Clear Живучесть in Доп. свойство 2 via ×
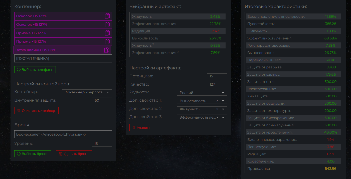Viewport: 351px width, 179px height. click(x=217, y=109)
